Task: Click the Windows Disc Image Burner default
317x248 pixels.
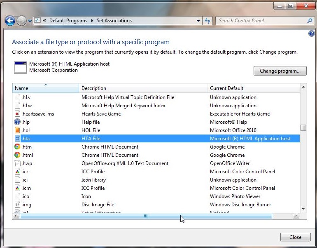Action: tap(240, 205)
